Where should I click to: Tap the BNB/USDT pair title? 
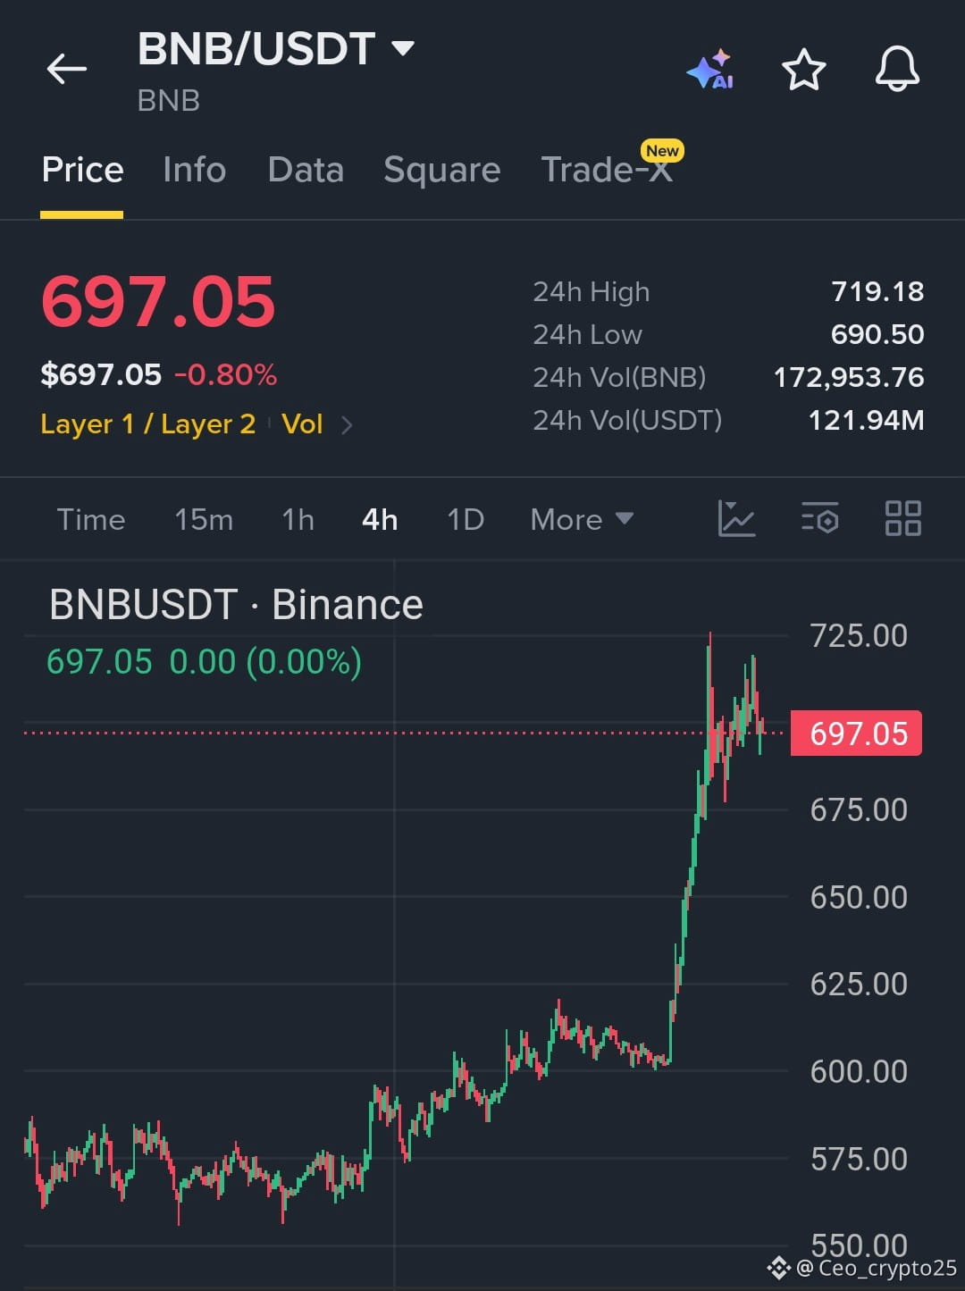[256, 49]
